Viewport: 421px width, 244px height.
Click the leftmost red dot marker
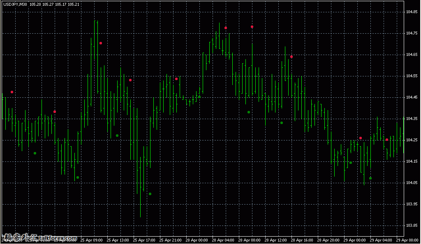[12, 92]
